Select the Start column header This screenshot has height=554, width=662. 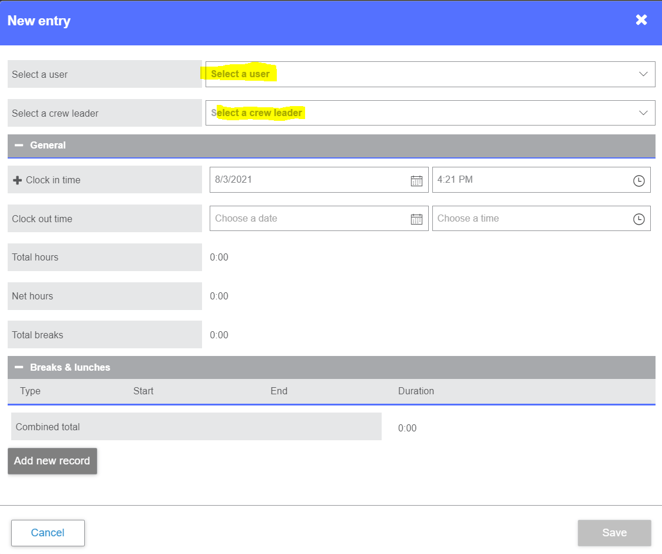point(143,391)
